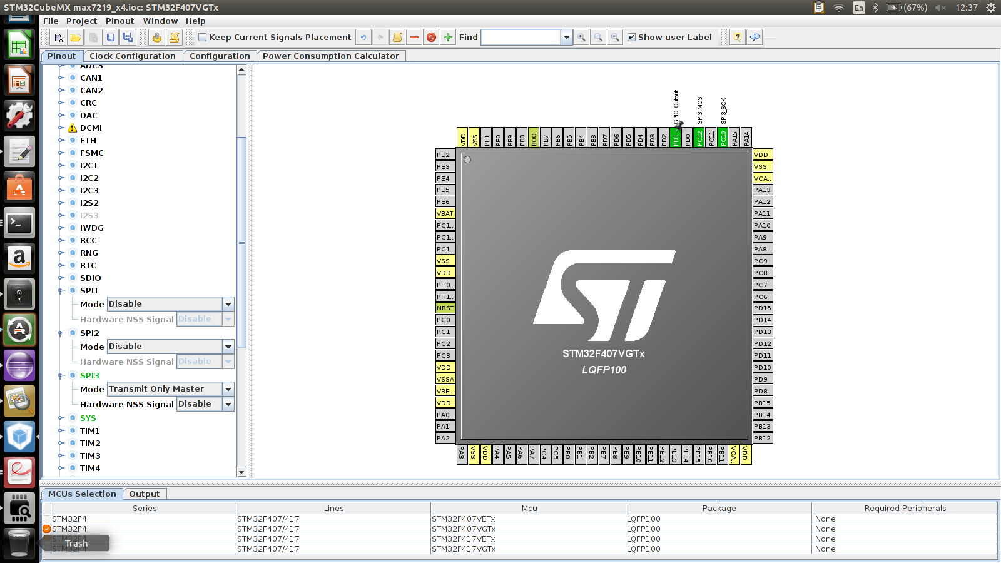
Task: Expand the TIM1 peripheral tree node
Action: point(61,430)
